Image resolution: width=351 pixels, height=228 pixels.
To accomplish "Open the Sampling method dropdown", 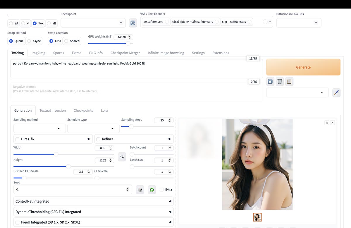I will point(39,128).
